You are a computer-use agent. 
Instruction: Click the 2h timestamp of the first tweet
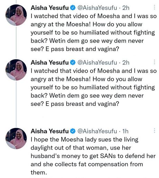click(x=126, y=8)
